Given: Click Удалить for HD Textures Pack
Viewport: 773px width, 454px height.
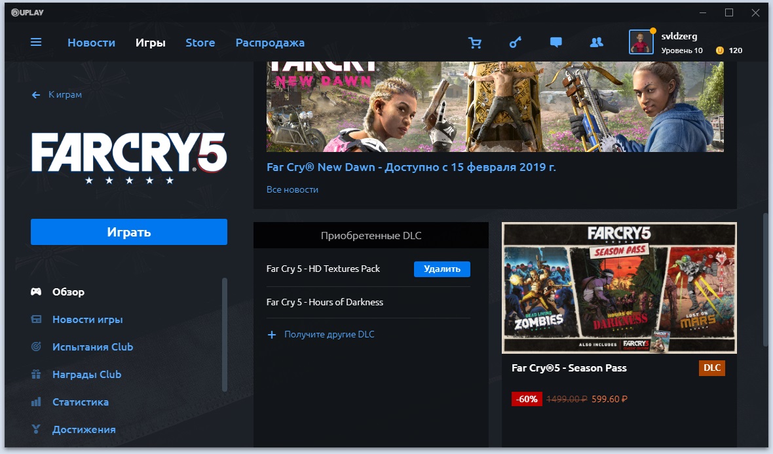Looking at the screenshot, I should pyautogui.click(x=442, y=269).
